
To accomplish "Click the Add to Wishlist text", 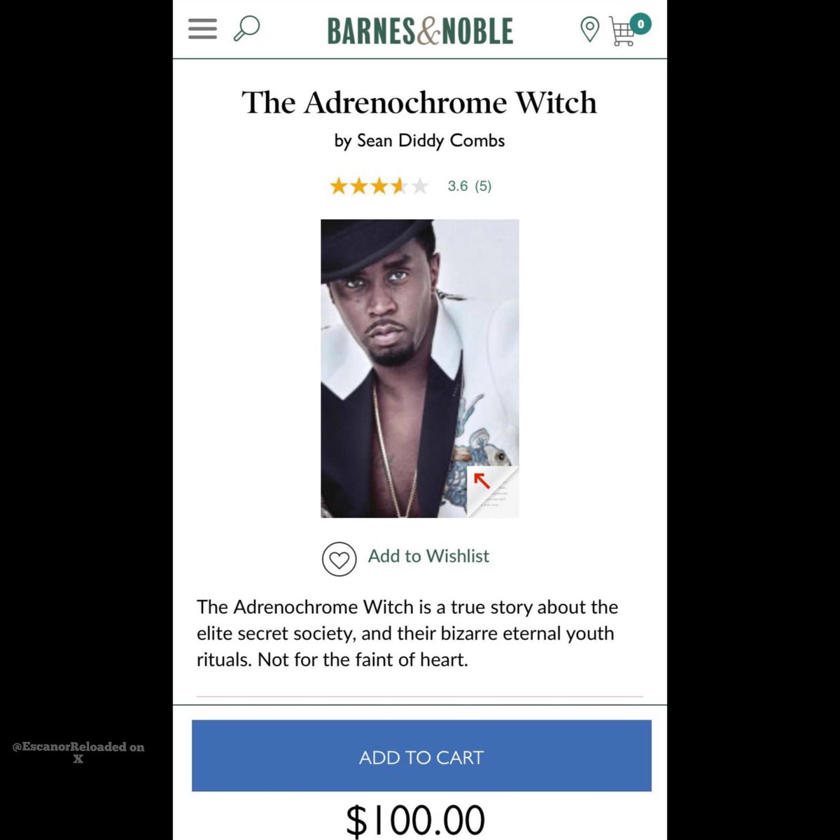I will pos(428,556).
